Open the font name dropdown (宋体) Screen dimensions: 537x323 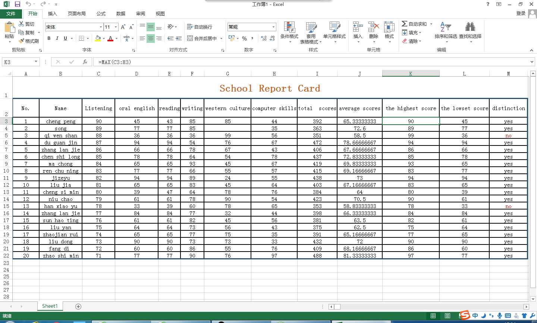(101, 27)
